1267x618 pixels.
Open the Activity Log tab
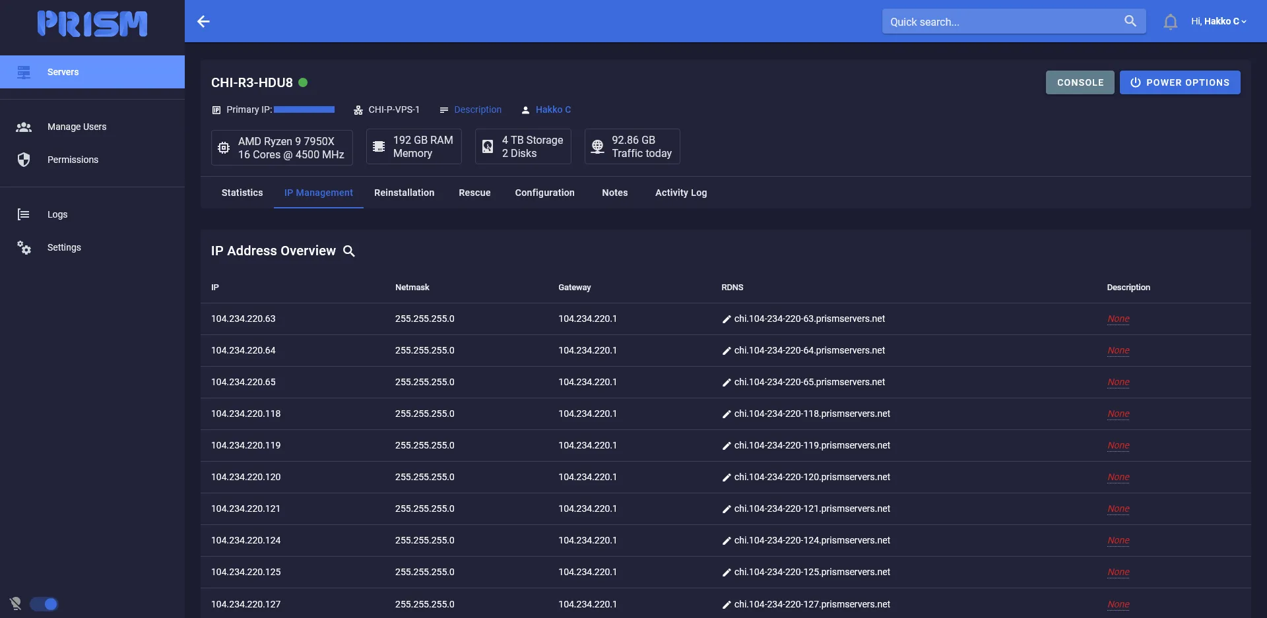[680, 193]
